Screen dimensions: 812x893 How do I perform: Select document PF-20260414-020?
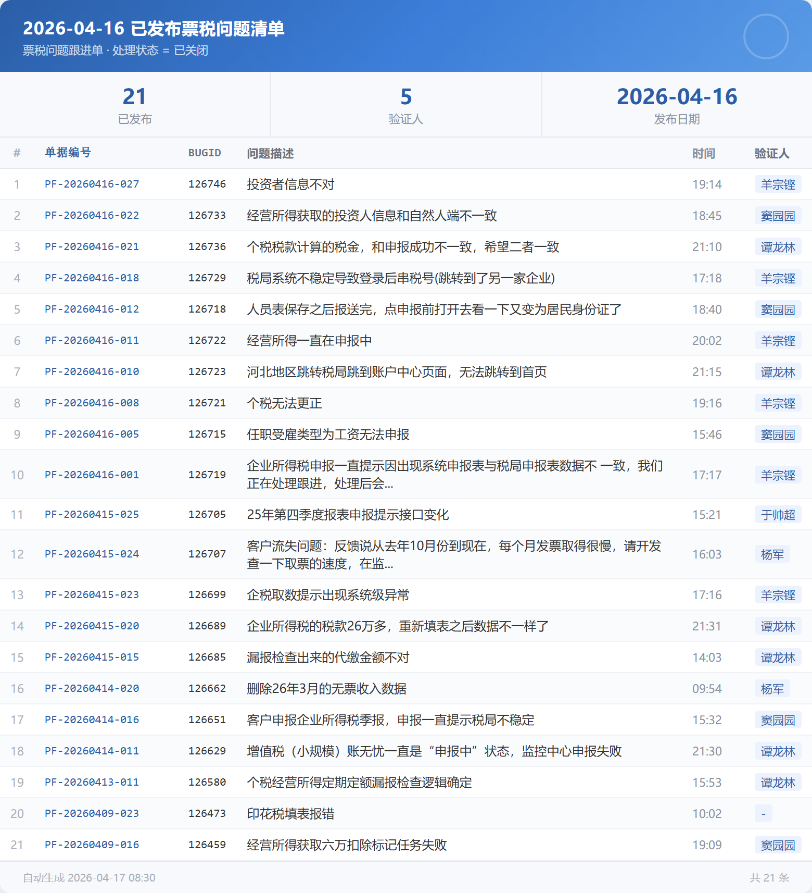(92, 688)
